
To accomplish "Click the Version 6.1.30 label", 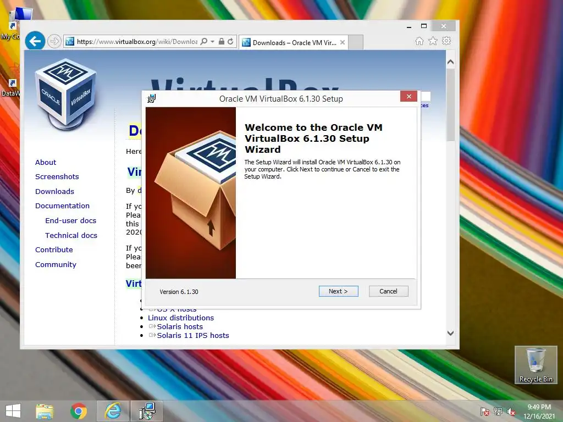I will pos(179,292).
